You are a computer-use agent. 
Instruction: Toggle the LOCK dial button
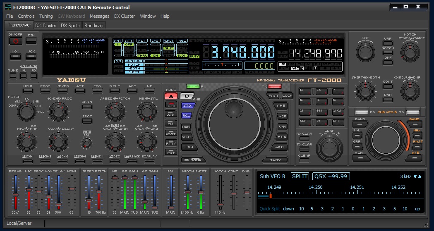(x=287, y=95)
